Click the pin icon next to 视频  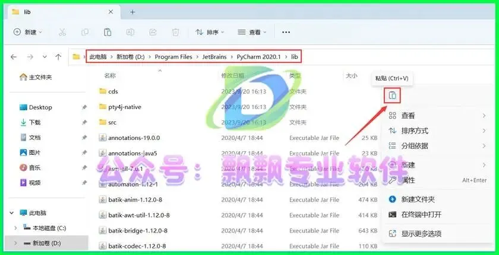point(84,183)
